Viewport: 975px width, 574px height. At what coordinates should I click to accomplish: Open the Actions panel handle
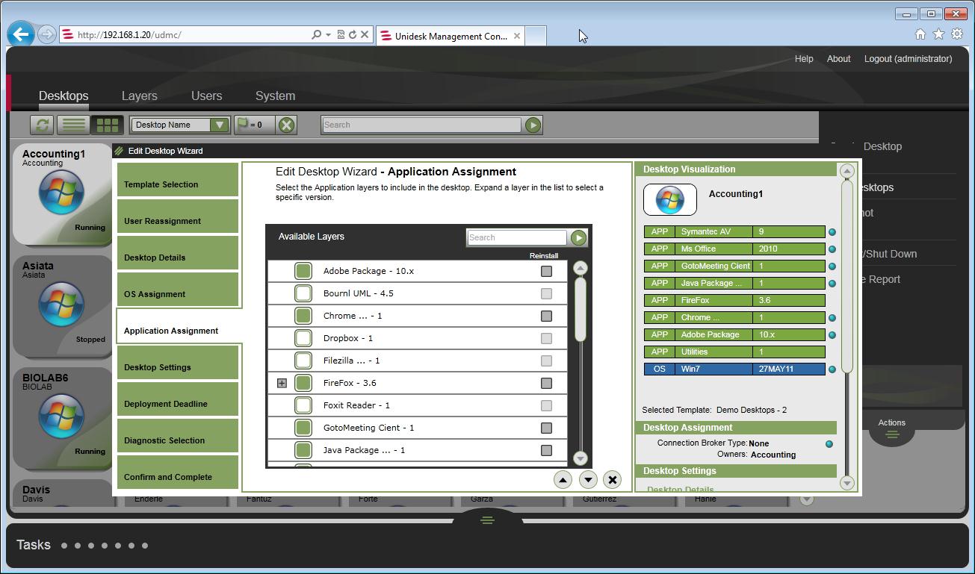point(891,434)
